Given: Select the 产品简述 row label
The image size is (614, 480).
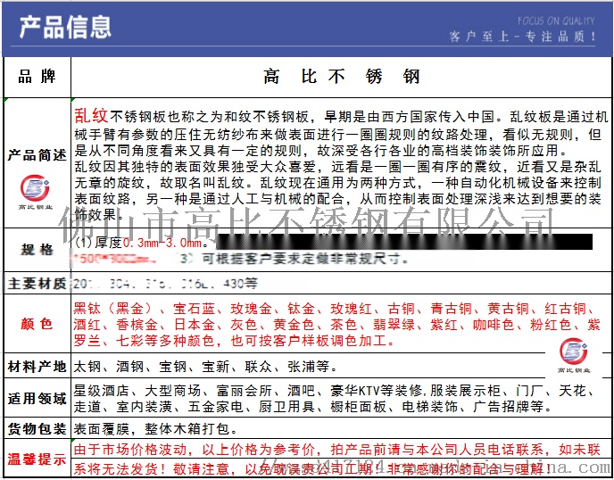Looking at the screenshot, I should click(x=37, y=155).
